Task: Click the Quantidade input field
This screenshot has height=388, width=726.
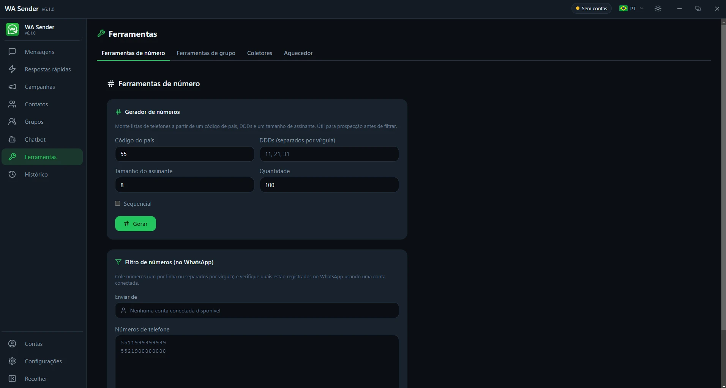Action: (x=329, y=185)
